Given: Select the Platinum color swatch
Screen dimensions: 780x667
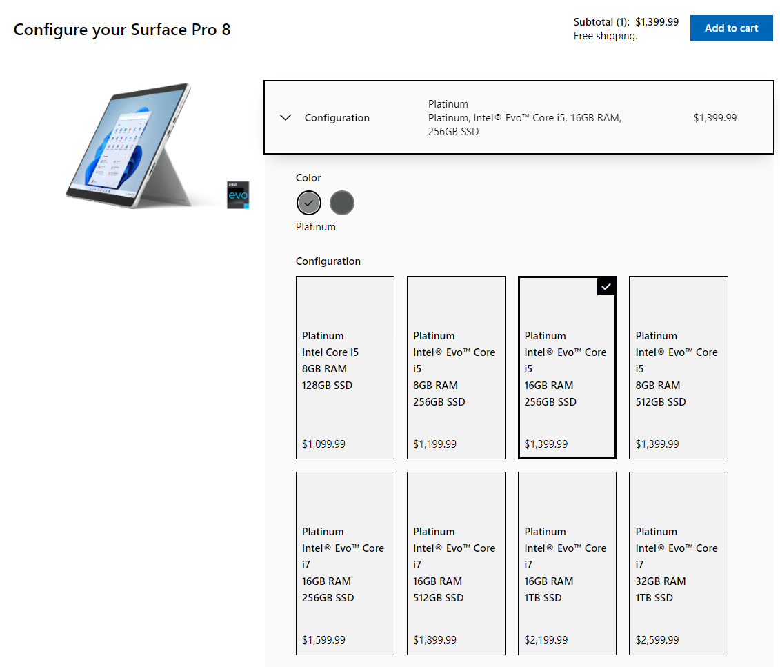Looking at the screenshot, I should click(x=309, y=203).
